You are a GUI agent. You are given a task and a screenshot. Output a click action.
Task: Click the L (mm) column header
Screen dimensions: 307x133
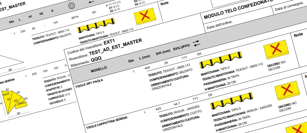point(145,58)
